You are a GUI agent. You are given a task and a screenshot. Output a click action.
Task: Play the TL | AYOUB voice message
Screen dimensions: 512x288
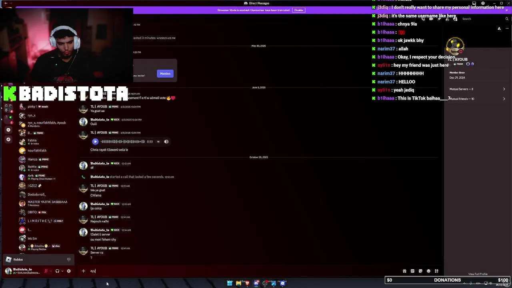tap(95, 142)
